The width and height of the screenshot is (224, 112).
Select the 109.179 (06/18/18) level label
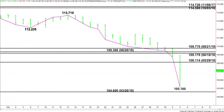pyautogui.click(x=202, y=55)
